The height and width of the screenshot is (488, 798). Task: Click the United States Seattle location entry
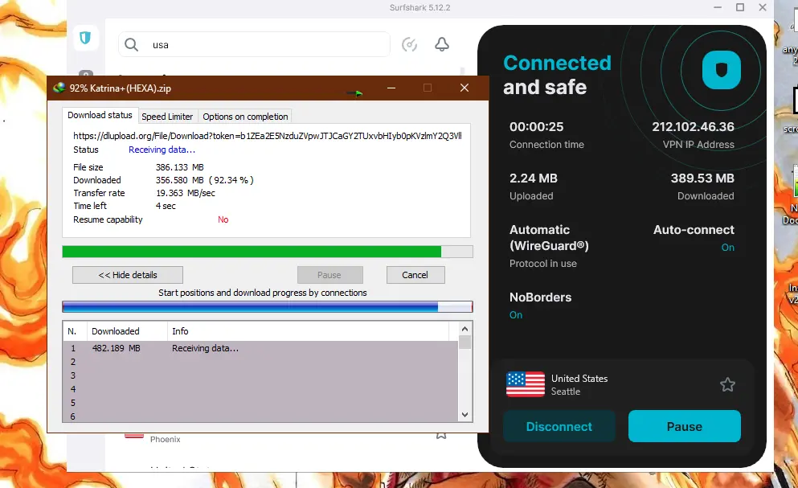tap(622, 384)
